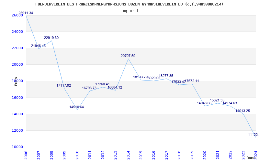Screen dimensions: 259x161
Task: Click the data label 16884.12
Action: [115, 87]
